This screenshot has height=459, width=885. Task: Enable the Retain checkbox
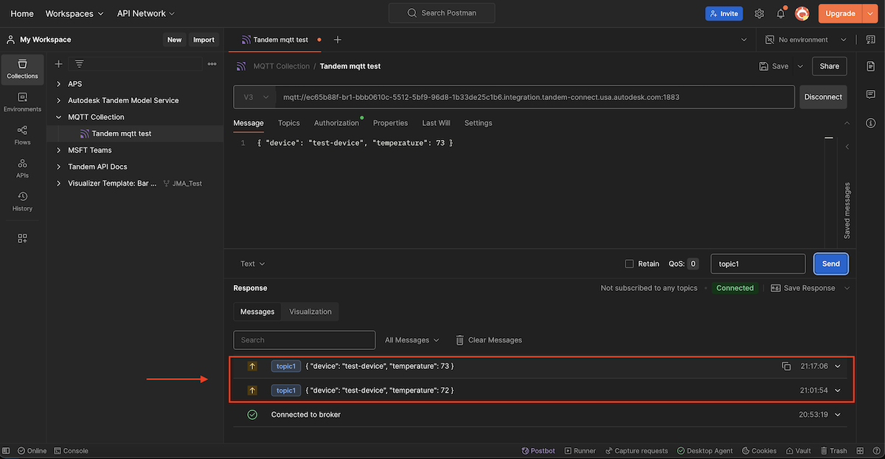629,264
